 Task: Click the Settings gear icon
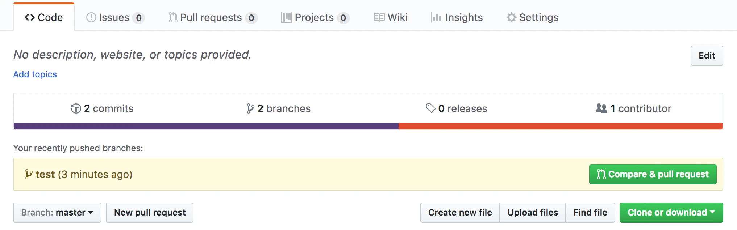coord(511,17)
